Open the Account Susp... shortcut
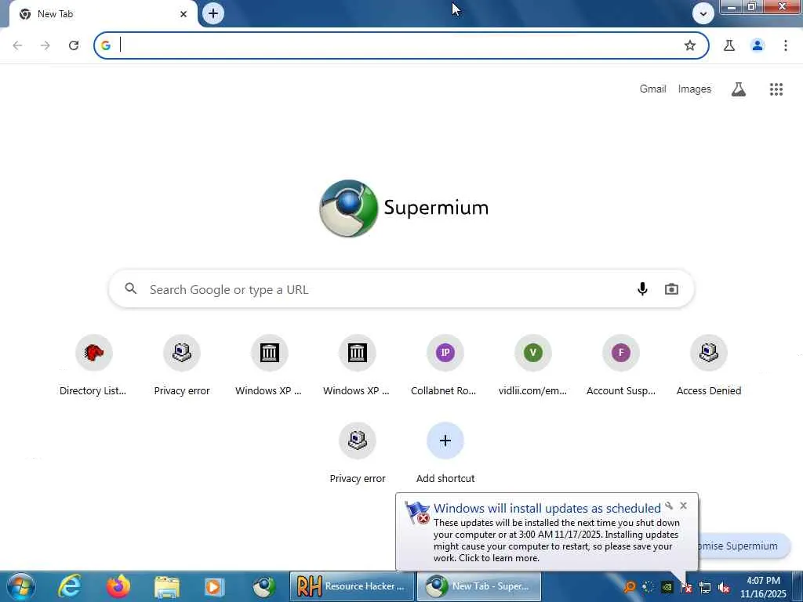The image size is (803, 602). pos(621,364)
